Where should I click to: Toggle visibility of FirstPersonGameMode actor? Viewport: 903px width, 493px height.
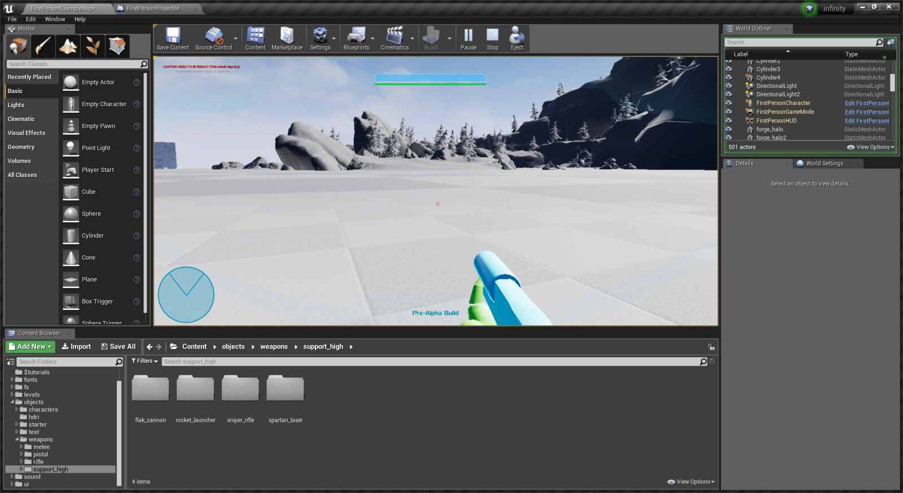[729, 112]
